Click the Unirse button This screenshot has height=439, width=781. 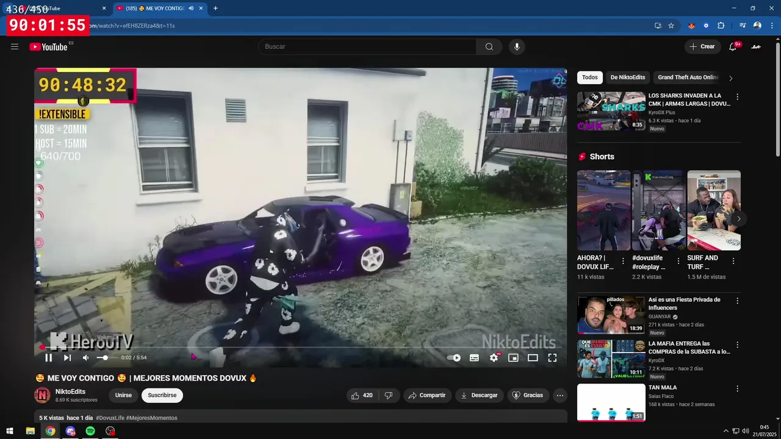(x=123, y=395)
